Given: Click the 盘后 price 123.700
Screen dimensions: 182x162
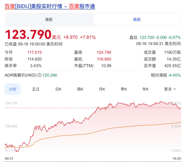Looking at the screenshot, I should tap(147, 37).
